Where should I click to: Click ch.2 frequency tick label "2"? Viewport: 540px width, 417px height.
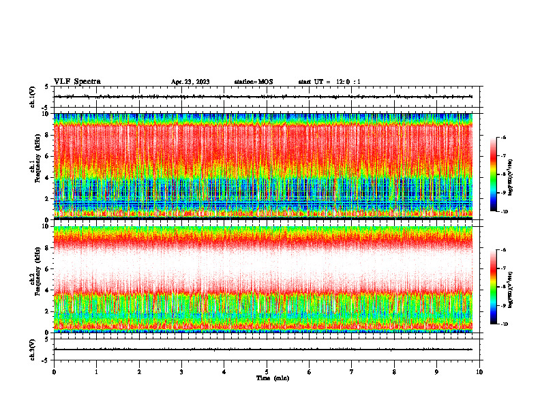point(47,311)
